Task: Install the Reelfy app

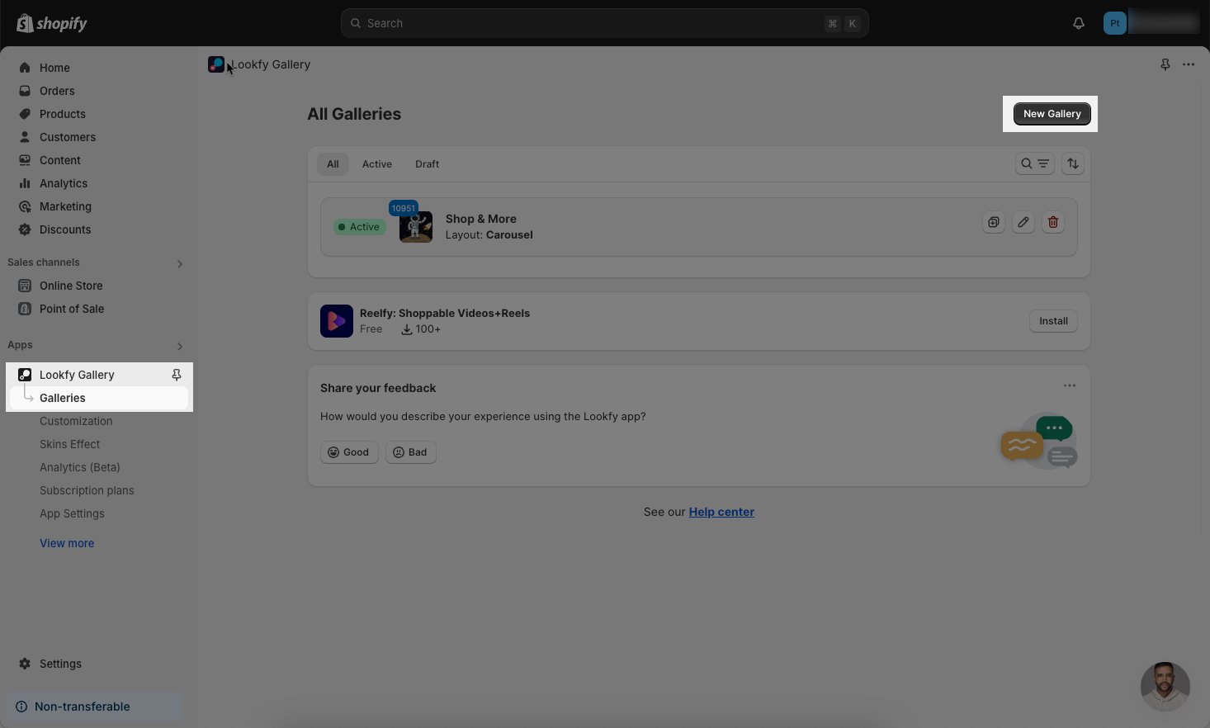Action: pyautogui.click(x=1053, y=321)
